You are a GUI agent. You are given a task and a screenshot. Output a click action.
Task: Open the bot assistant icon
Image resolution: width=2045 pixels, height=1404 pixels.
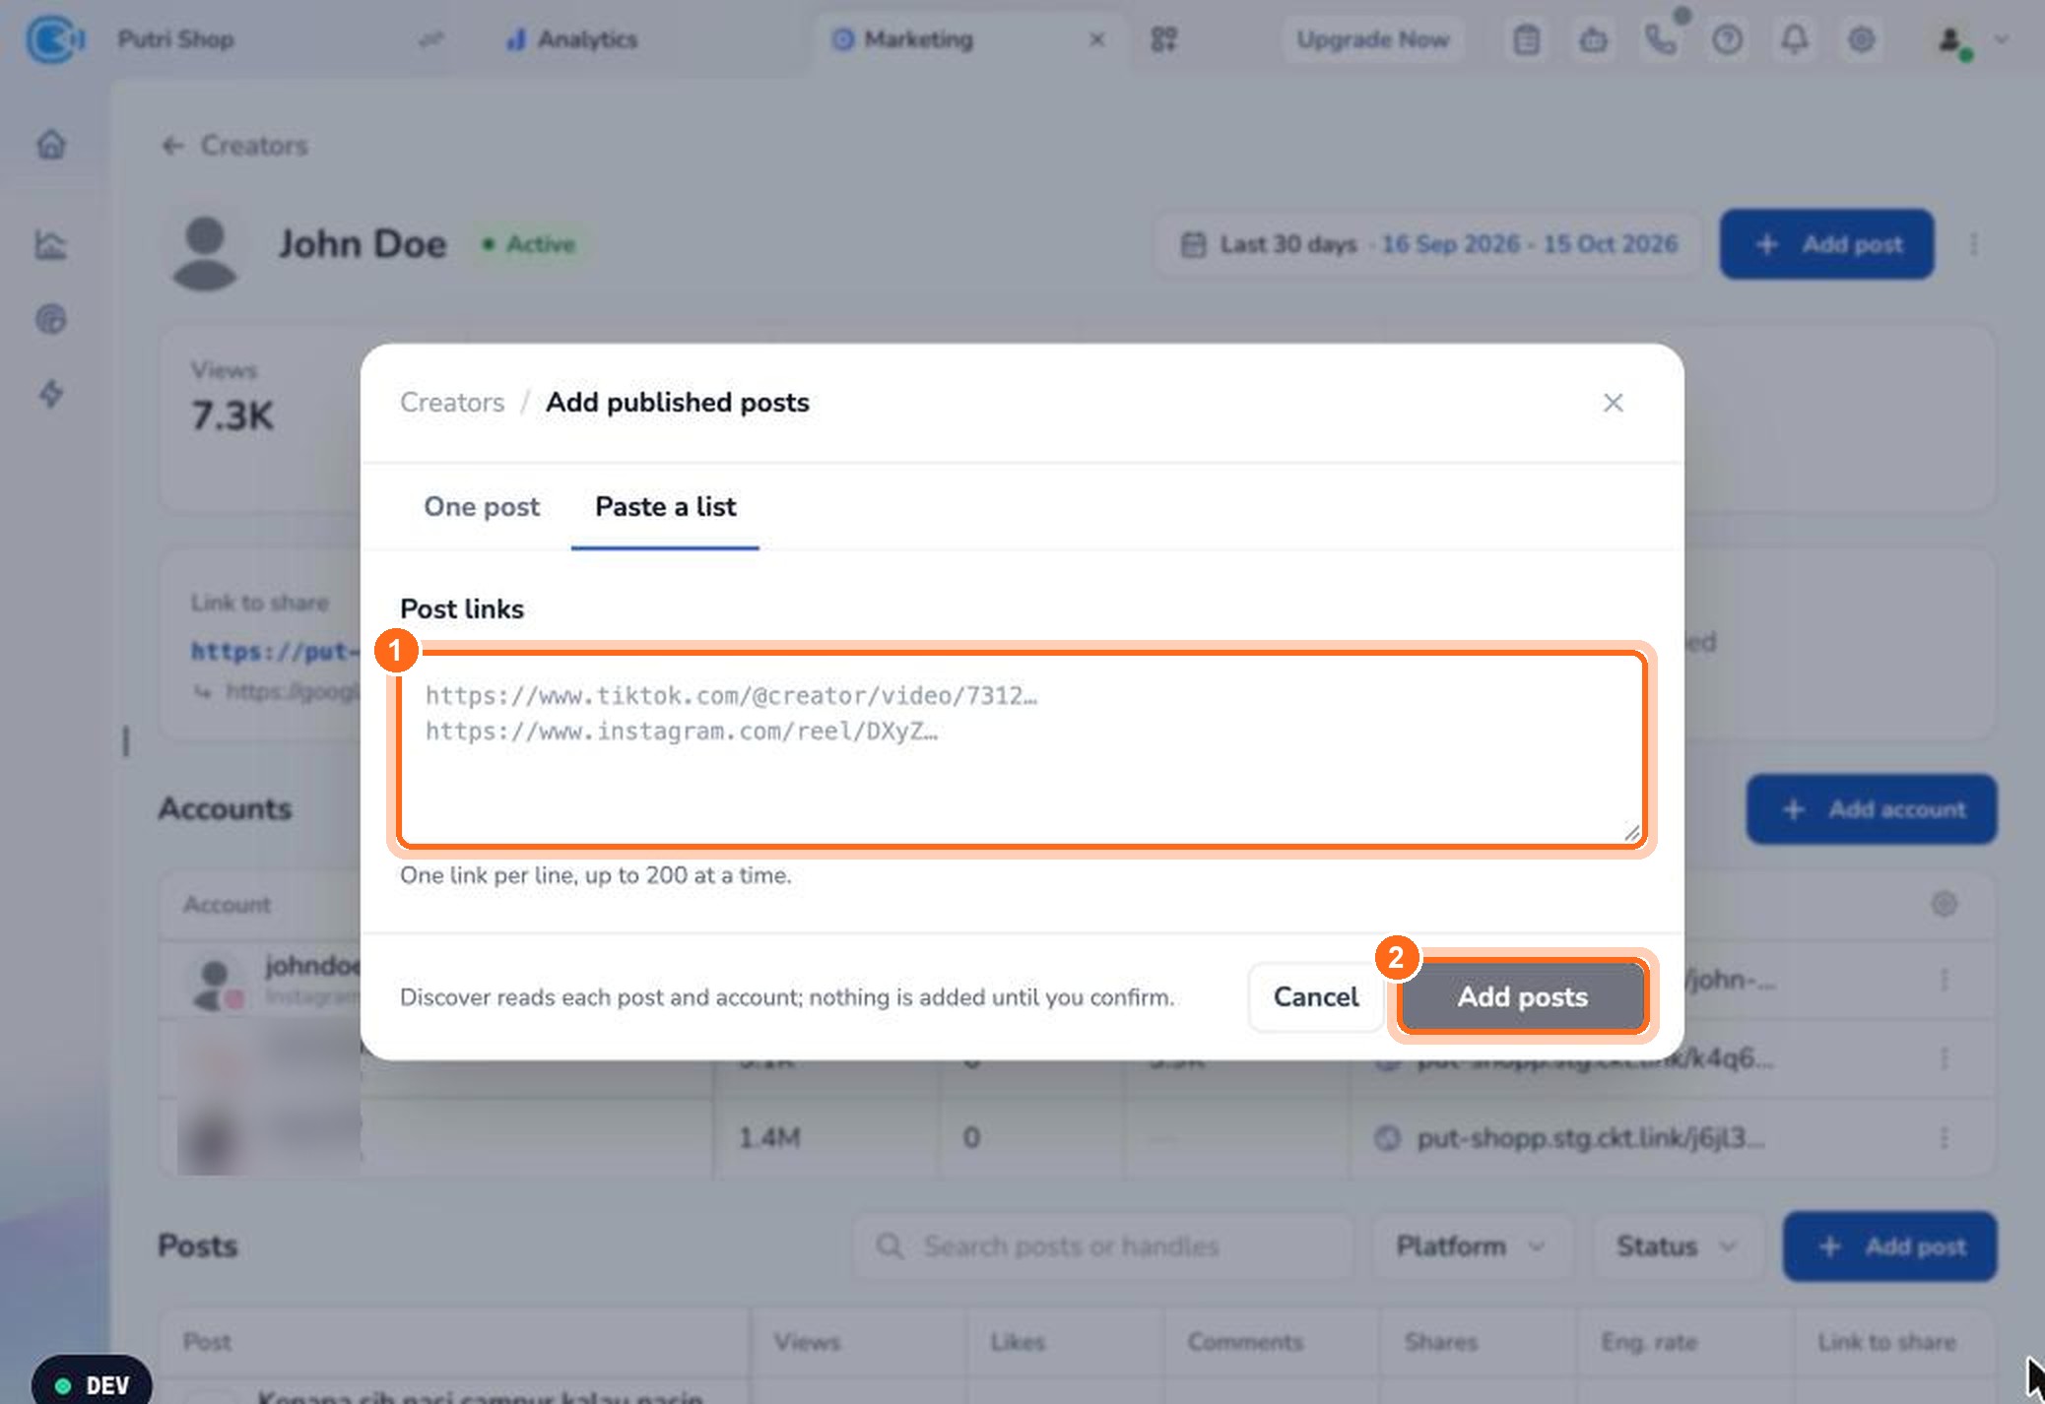1593,39
